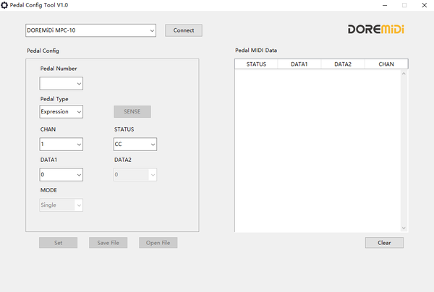The image size is (434, 292).
Task: Click the CHAN column header in table
Action: tap(386, 64)
